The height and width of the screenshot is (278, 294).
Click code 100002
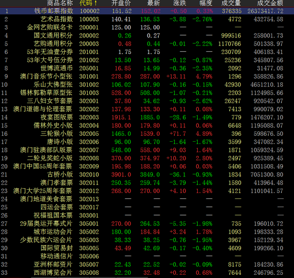click(90, 11)
